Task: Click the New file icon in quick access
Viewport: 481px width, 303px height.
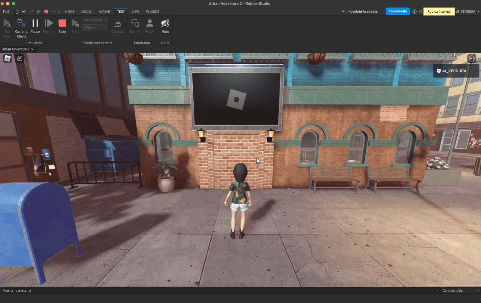Action: pyautogui.click(x=17, y=11)
